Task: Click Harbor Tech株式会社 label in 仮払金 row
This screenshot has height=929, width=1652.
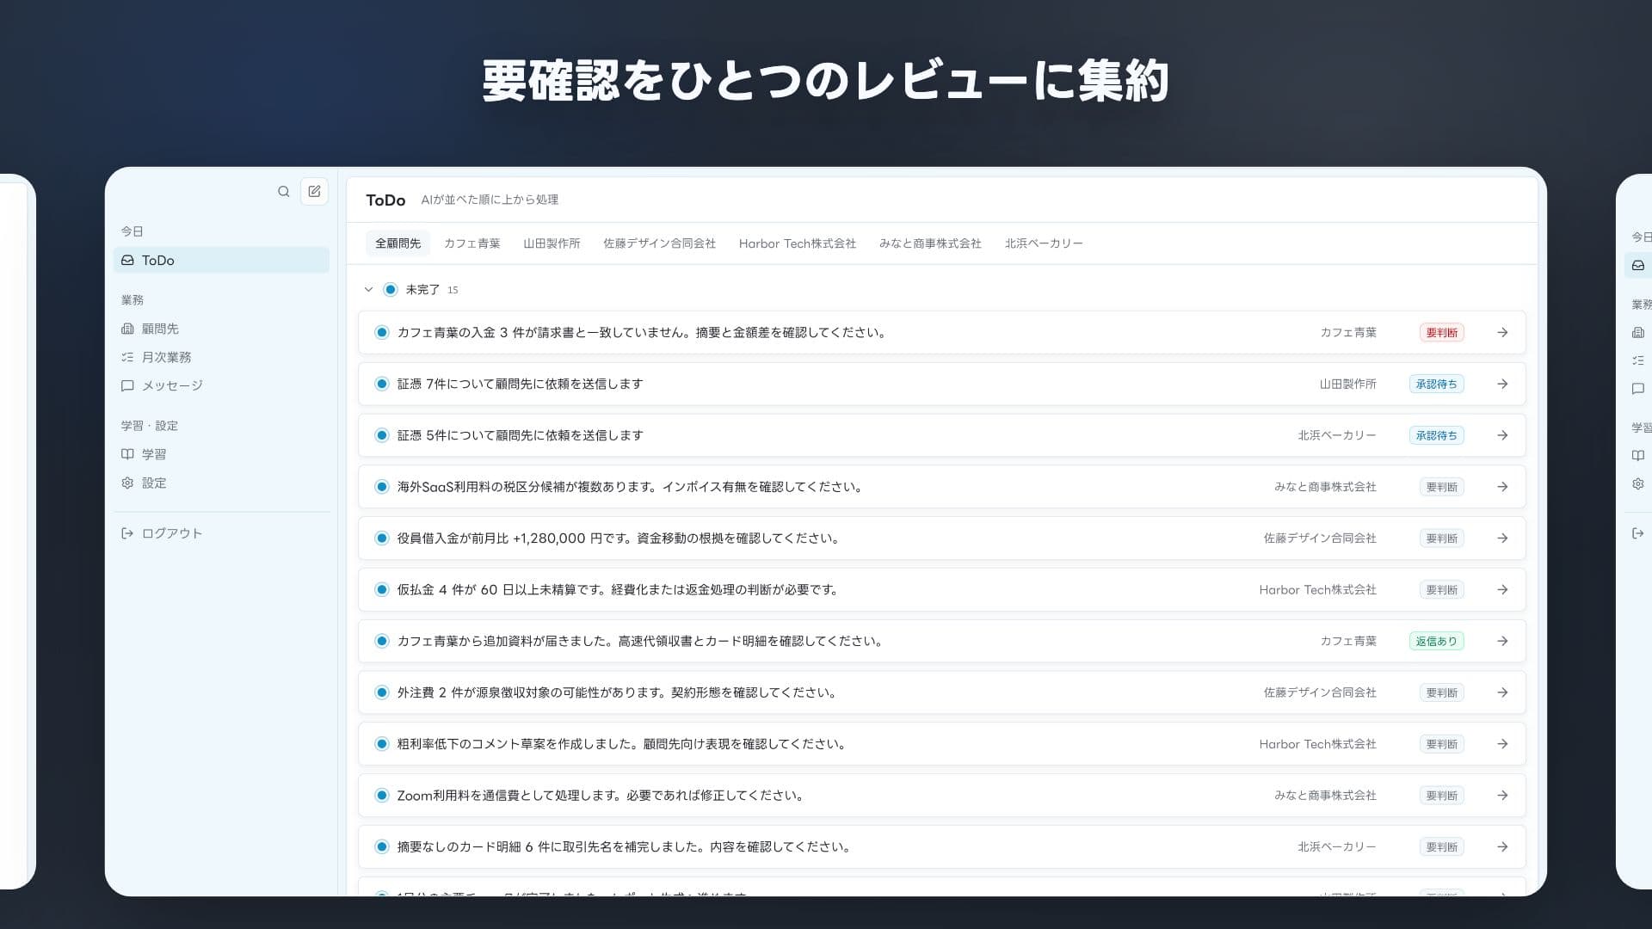Action: tap(1317, 589)
